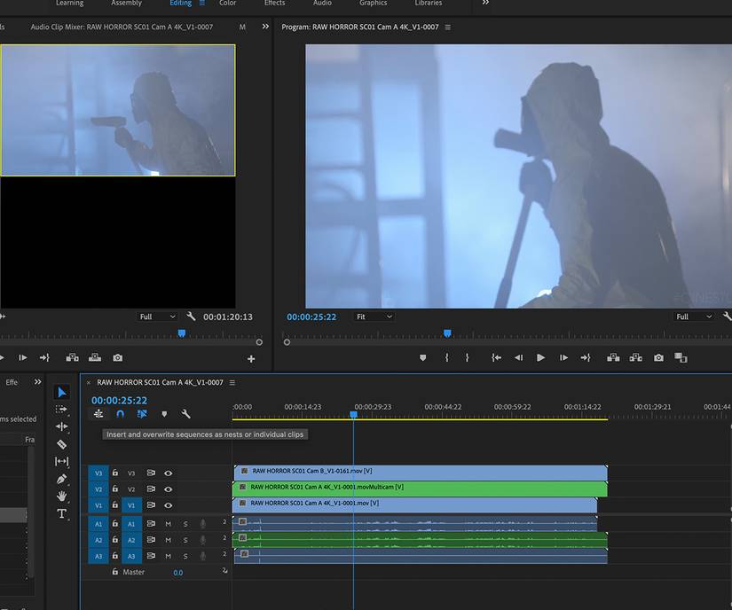This screenshot has width=732, height=610.
Task: Open timeline display settings wrench
Action: 185,414
